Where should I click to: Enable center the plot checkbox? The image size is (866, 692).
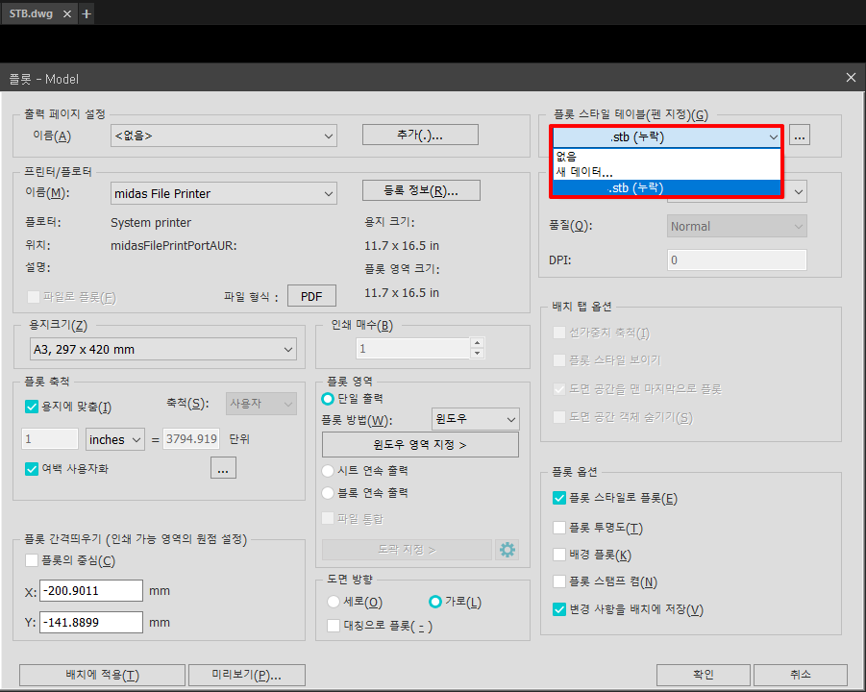[32, 561]
